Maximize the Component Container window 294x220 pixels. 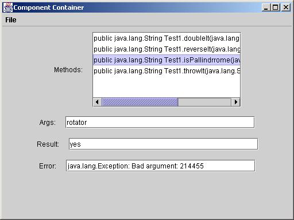coord(276,7)
